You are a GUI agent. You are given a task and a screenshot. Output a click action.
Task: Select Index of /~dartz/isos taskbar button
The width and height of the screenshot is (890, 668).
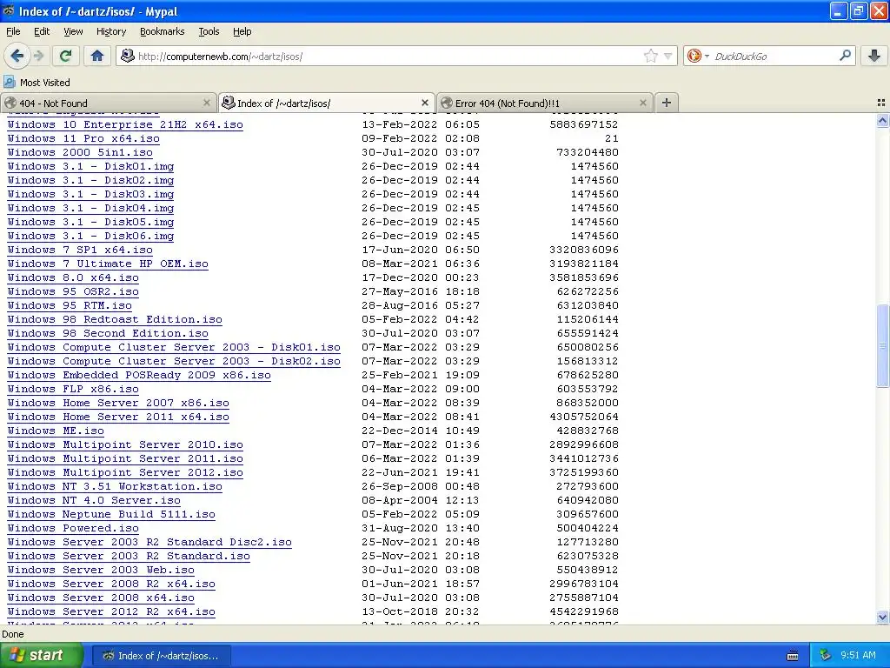point(162,656)
